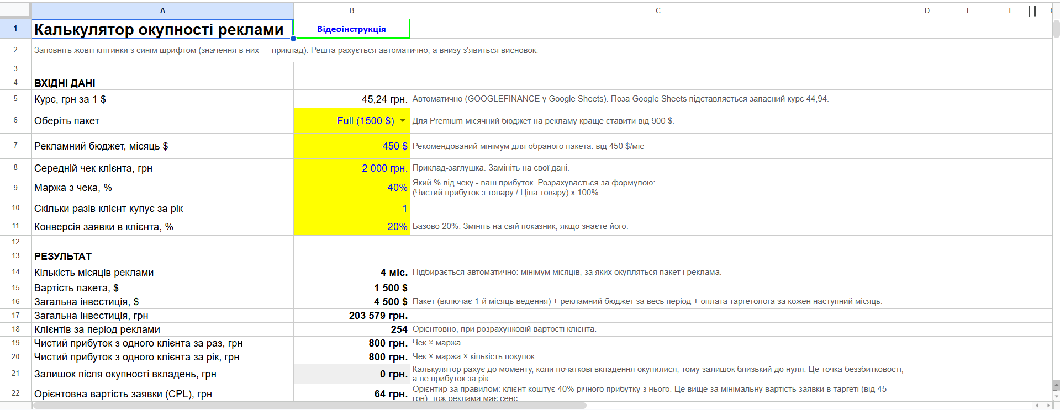Select row 7 header
This screenshot has height=410, width=1060.
15,146
